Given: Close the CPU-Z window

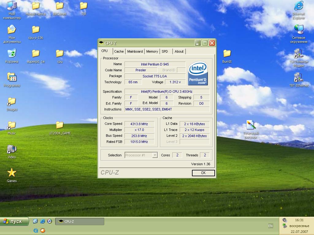Looking at the screenshot, I should [212, 43].
